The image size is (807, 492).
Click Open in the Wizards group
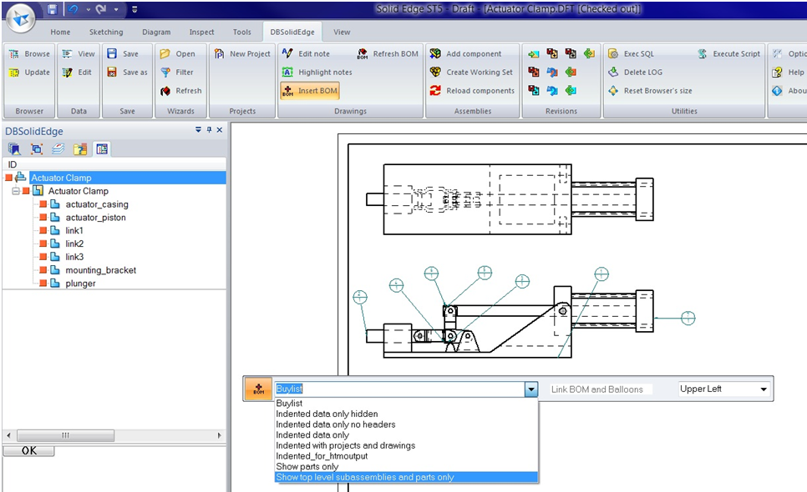coord(178,54)
